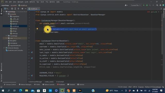165x93 pixels.
Task: Select Scratches and Consoles node
Action: (14, 50)
